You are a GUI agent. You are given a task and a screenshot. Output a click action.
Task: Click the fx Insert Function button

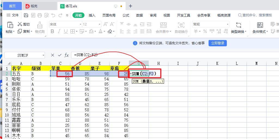coord(66,55)
